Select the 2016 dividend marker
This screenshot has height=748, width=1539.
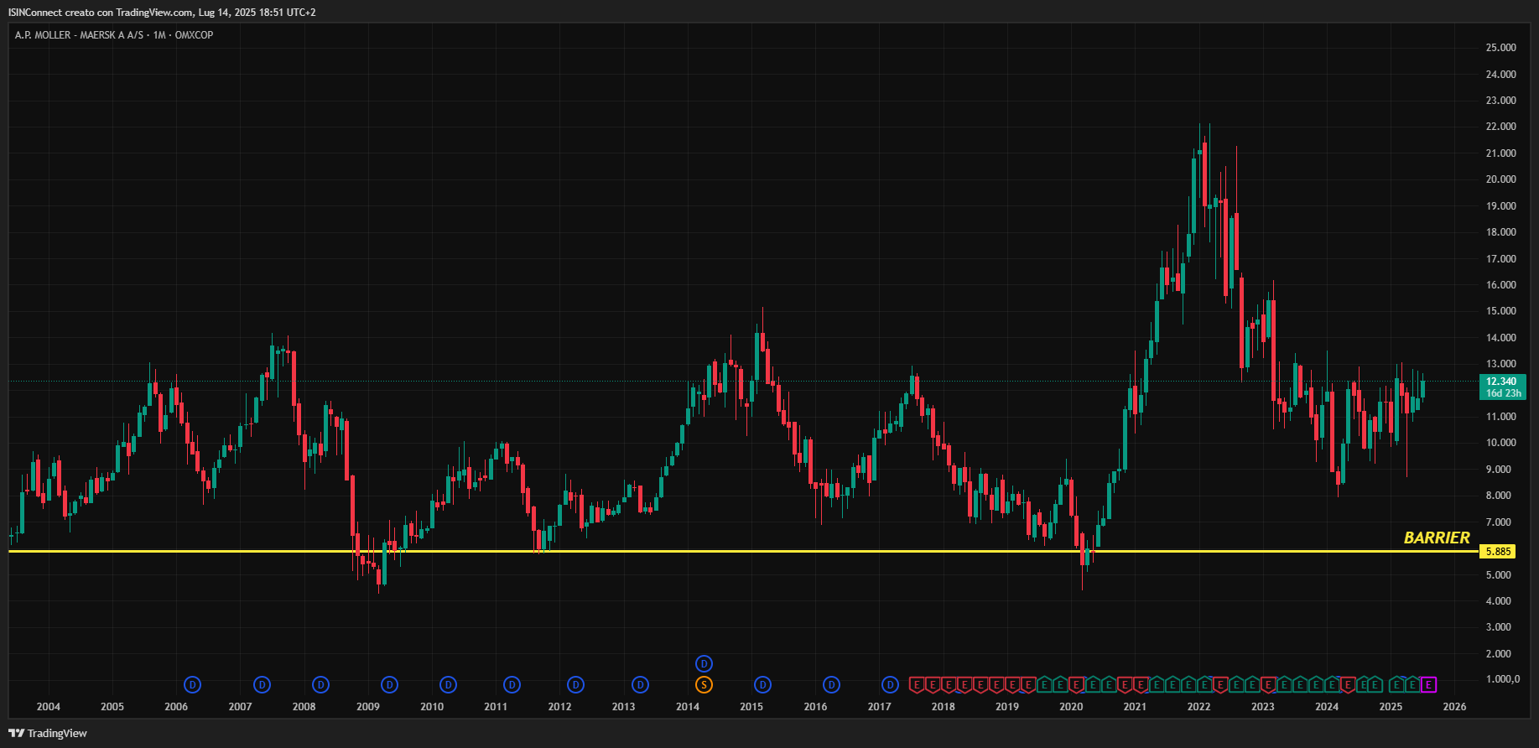831,685
